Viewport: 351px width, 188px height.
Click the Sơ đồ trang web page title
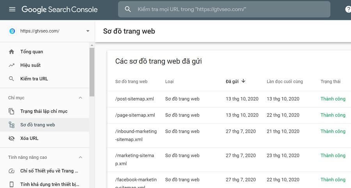click(x=129, y=31)
